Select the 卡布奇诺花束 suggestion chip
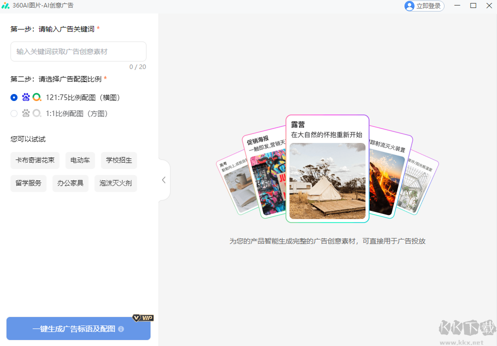Viewport: 497px width, 346px height. (x=35, y=160)
